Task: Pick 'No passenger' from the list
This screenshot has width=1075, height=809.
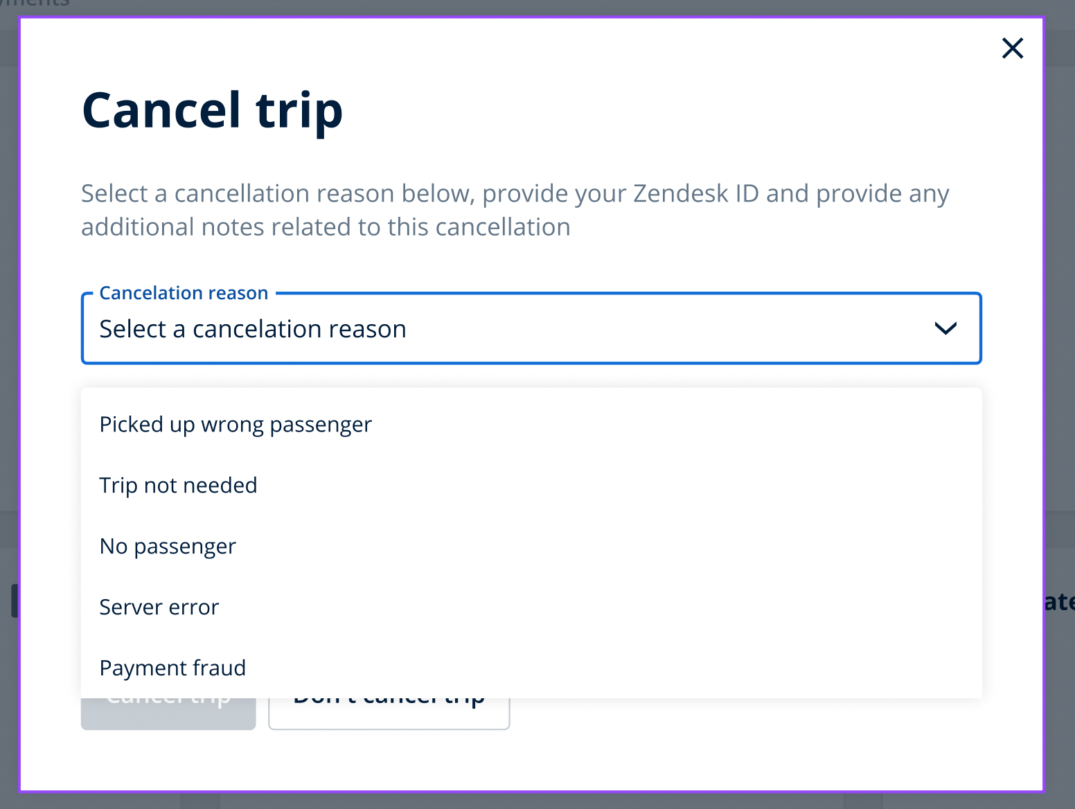Action: click(168, 546)
